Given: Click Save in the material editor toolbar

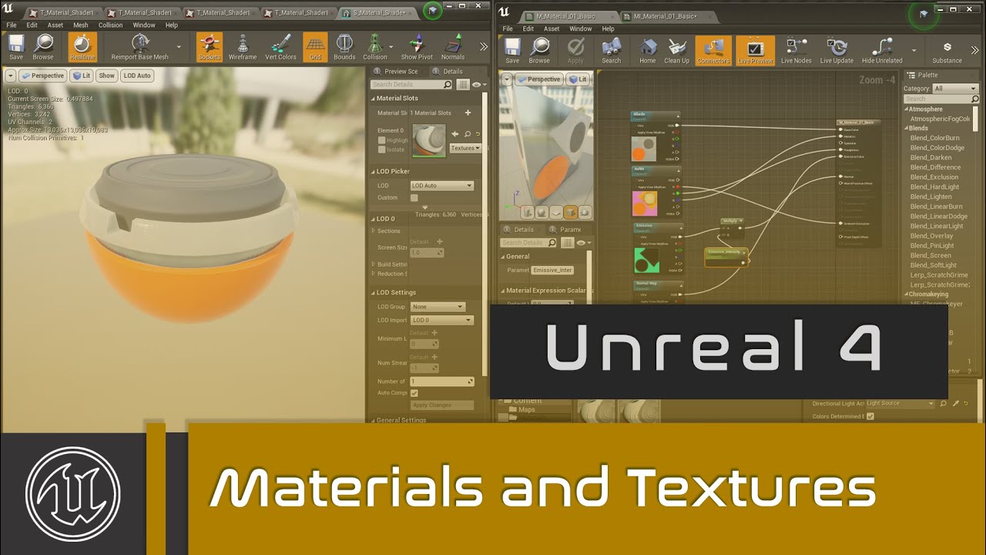Looking at the screenshot, I should click(512, 51).
